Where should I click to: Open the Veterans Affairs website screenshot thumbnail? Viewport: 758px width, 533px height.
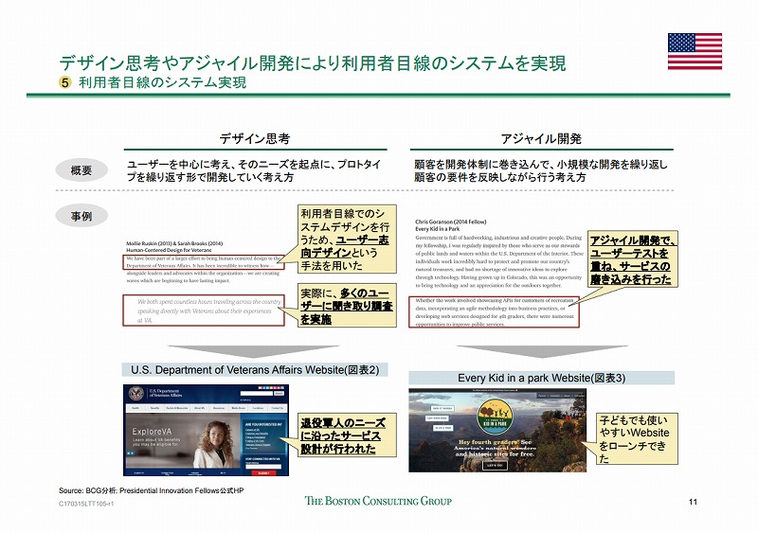tap(206, 431)
